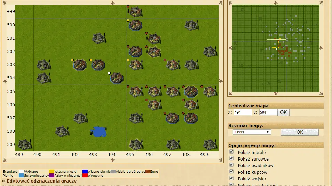Click the village at 498|505
332x186 pixels.
191,91
